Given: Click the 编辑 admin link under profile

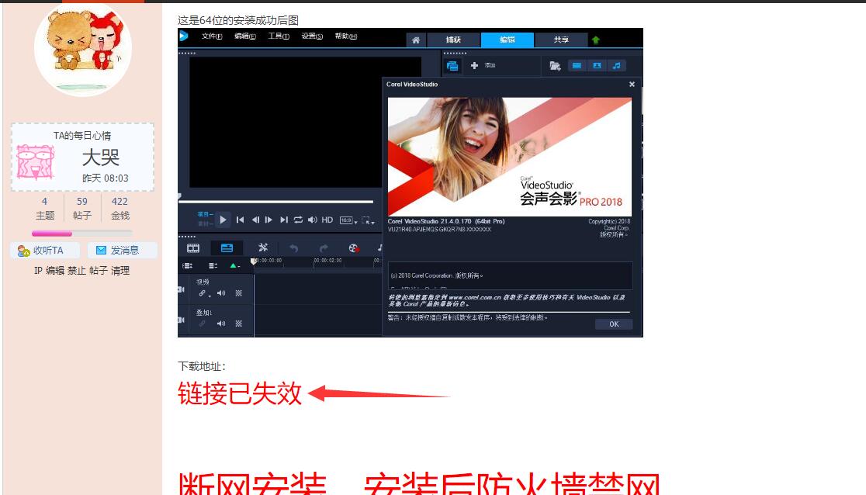Looking at the screenshot, I should 54,271.
